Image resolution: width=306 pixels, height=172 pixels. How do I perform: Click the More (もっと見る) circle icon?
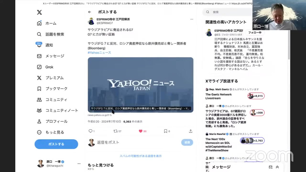pyautogui.click(x=39, y=132)
